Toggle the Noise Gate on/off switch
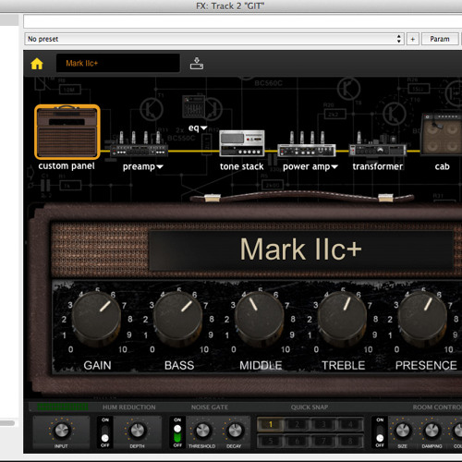The height and width of the screenshot is (462, 462). coord(177,432)
